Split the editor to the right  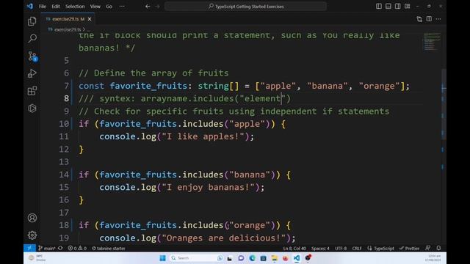pyautogui.click(x=429, y=19)
